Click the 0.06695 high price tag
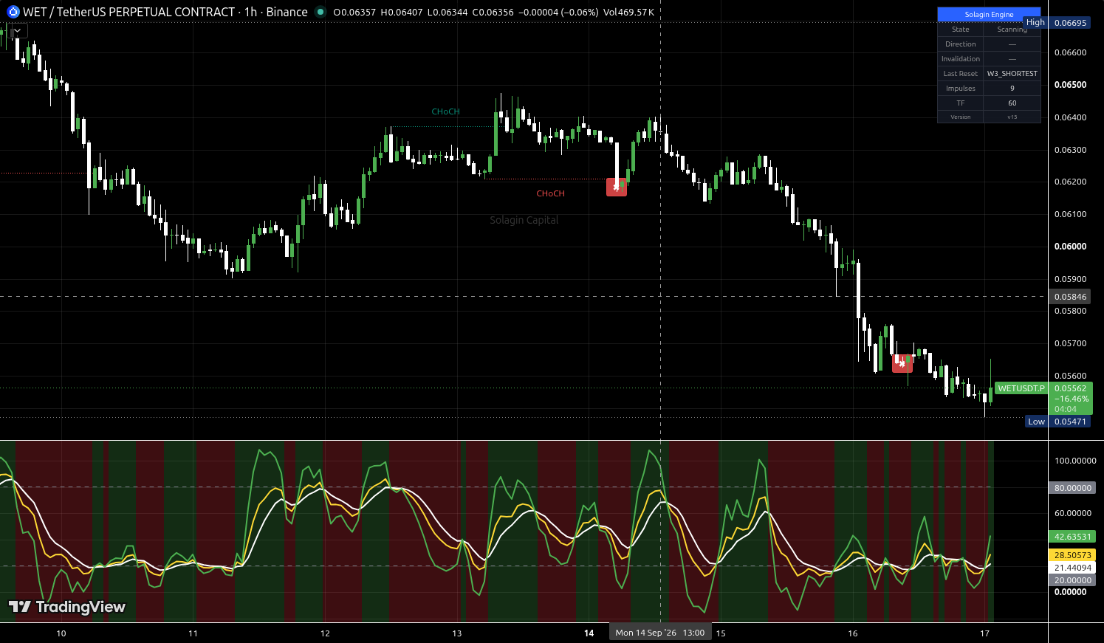This screenshot has height=643, width=1104. 1070,23
